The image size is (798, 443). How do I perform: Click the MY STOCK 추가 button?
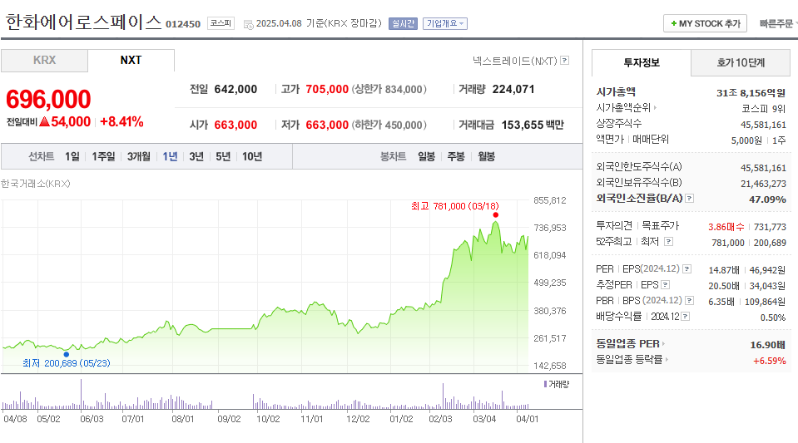click(x=705, y=23)
